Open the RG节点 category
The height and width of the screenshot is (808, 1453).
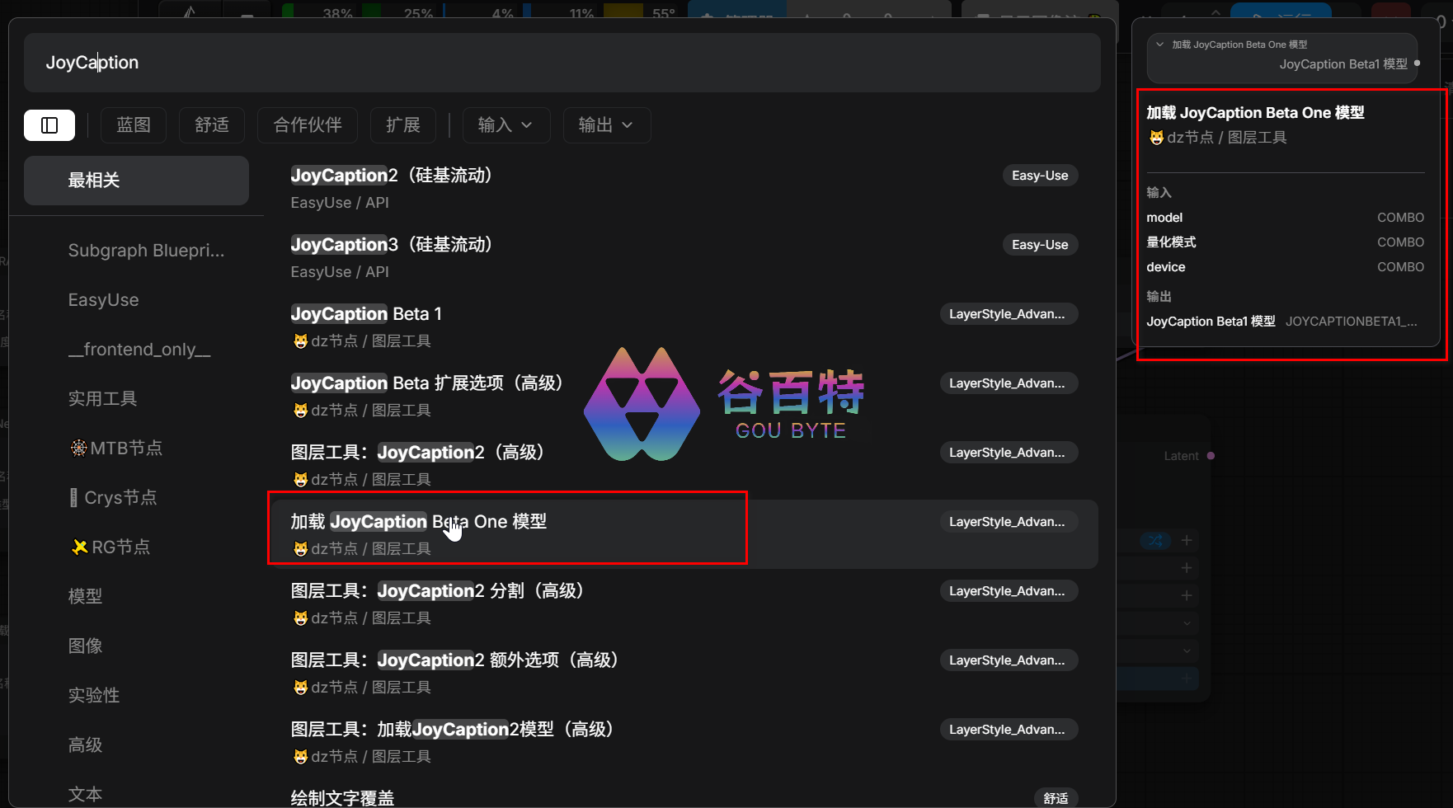[x=111, y=547]
